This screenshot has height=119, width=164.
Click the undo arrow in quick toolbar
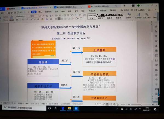(x=21, y=12)
